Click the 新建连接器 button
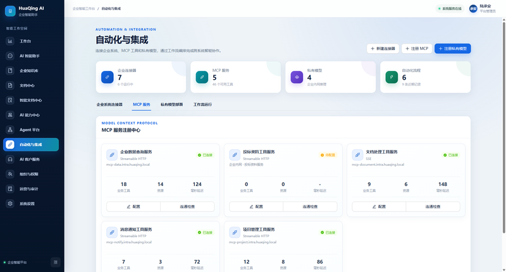This screenshot has width=506, height=272. tap(383, 49)
